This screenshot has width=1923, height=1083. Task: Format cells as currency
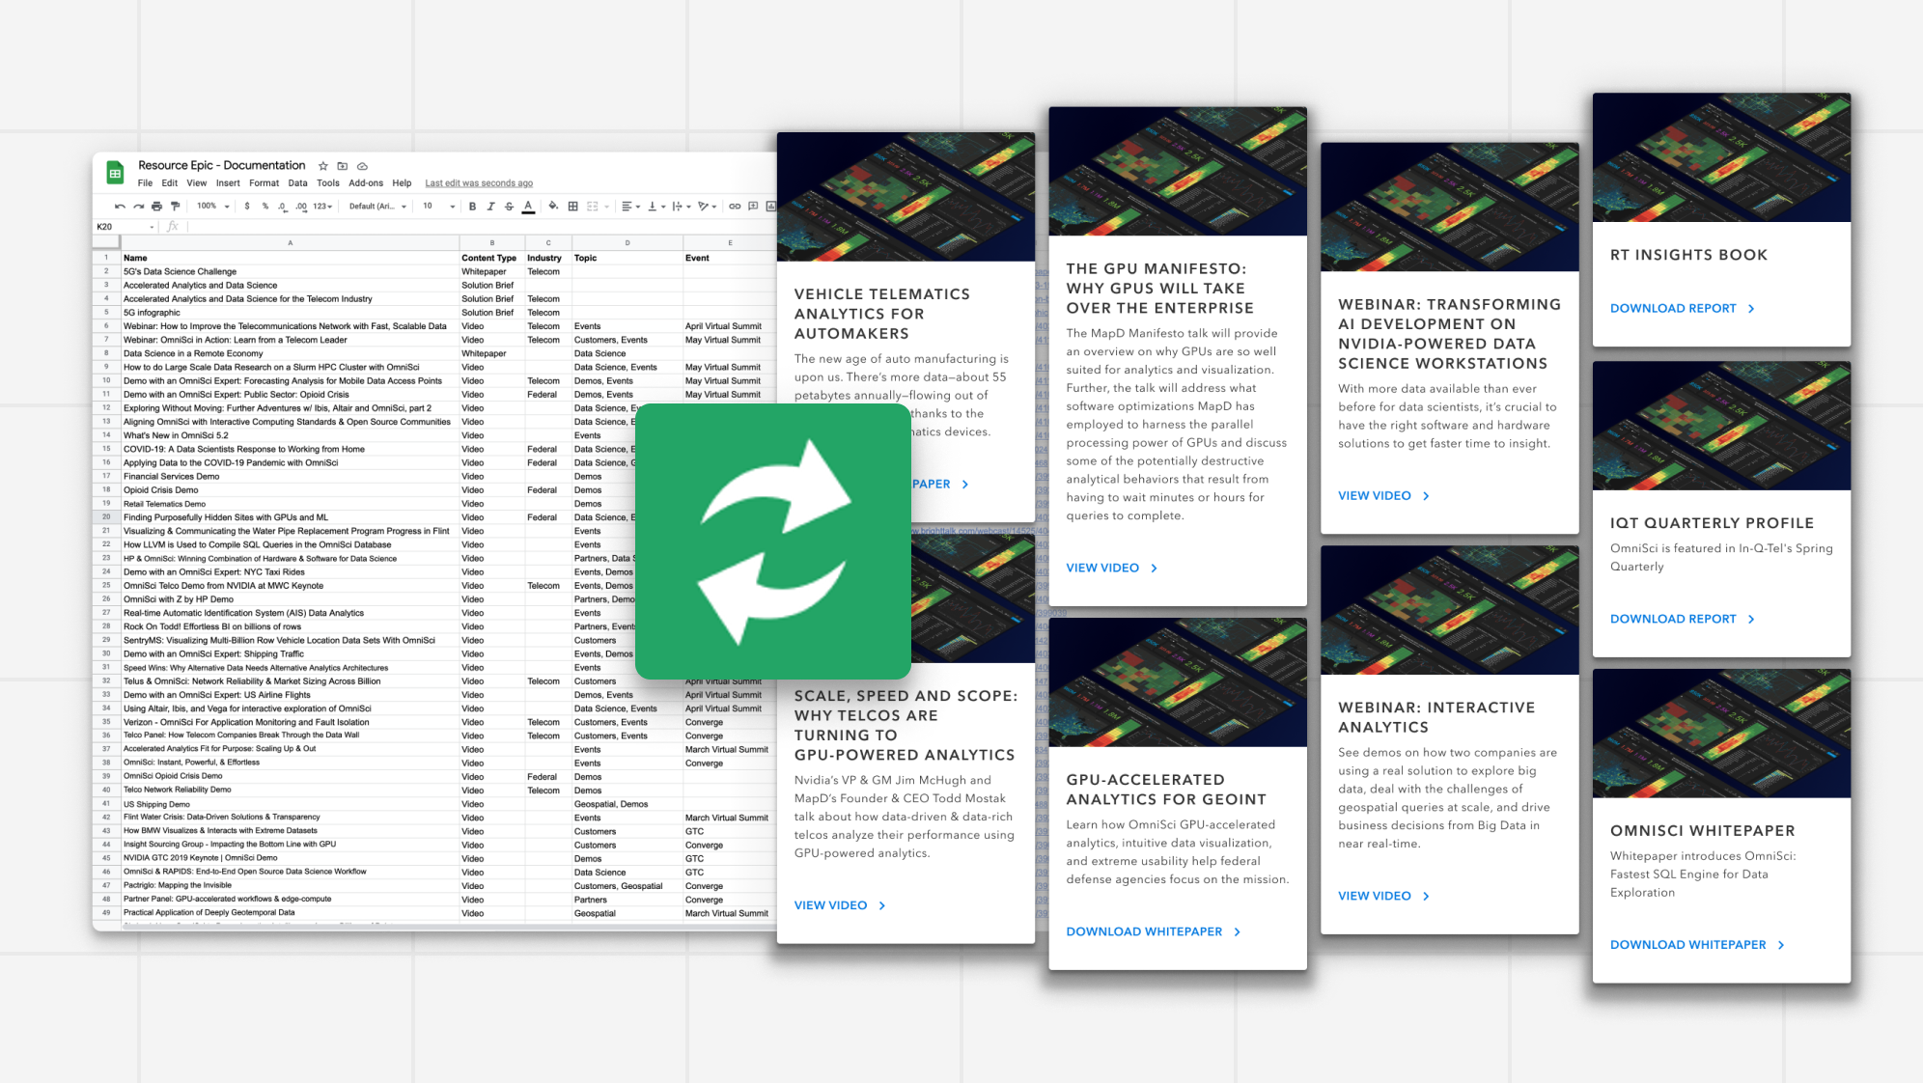(x=247, y=206)
